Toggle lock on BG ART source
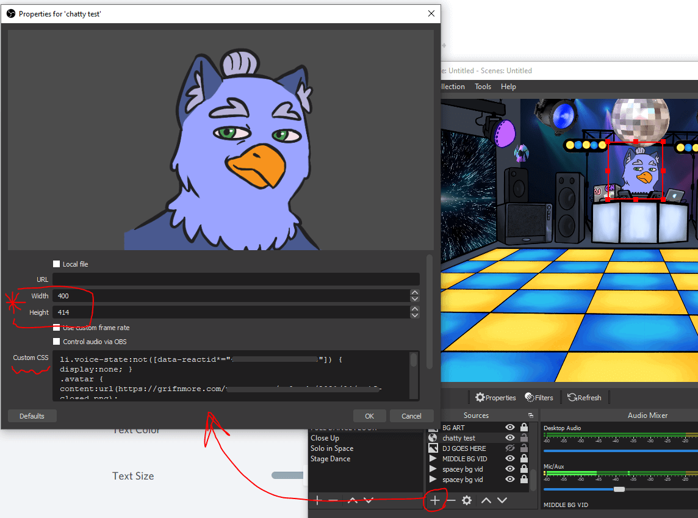The image size is (698, 518). tap(524, 427)
